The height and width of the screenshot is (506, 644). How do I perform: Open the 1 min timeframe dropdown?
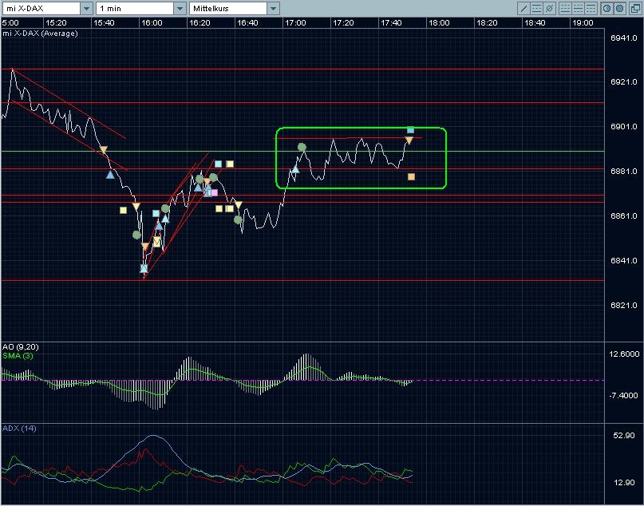coord(180,8)
